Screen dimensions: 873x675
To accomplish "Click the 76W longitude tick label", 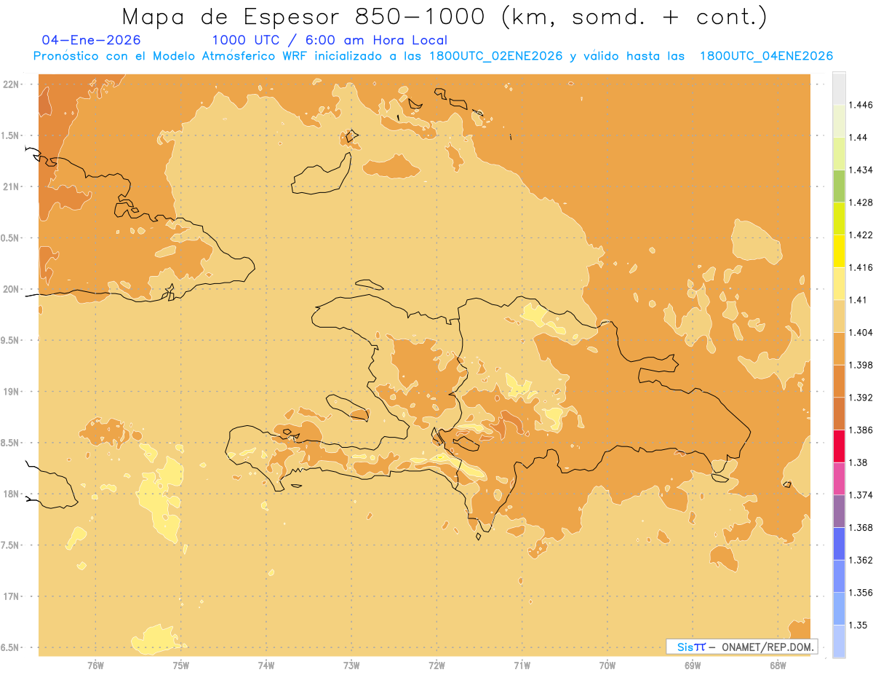I will (95, 666).
